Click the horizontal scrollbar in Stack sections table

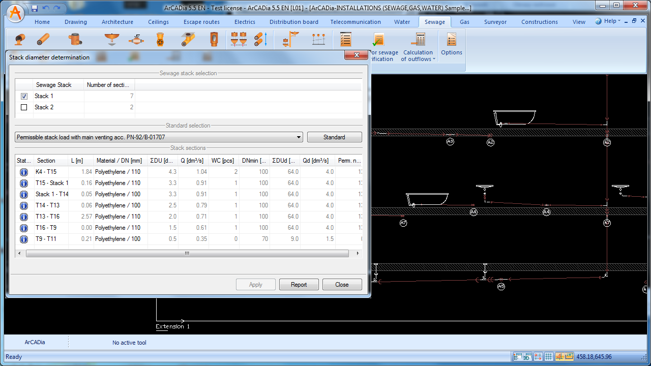pyautogui.click(x=187, y=253)
